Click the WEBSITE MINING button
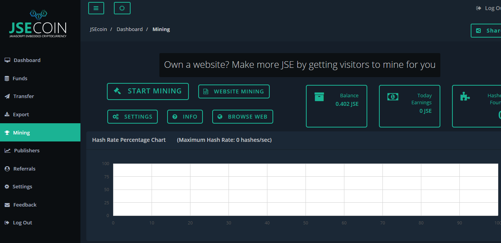501x243 pixels. 234,91
